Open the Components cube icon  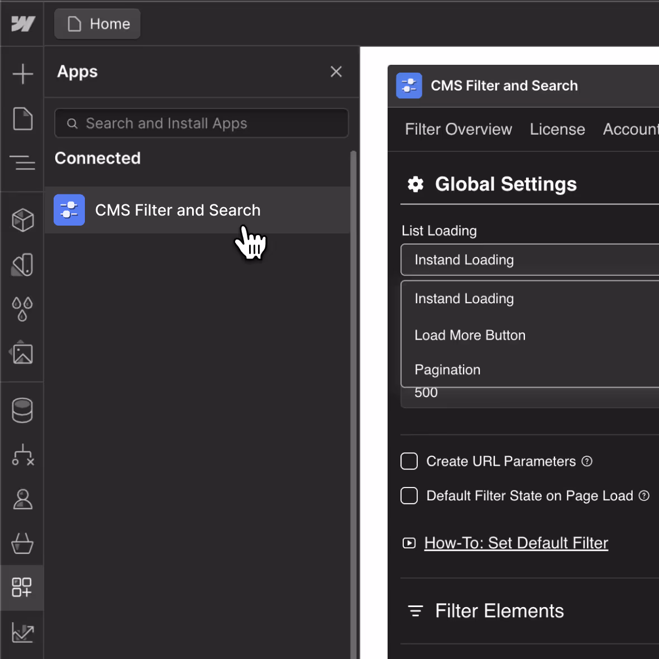point(23,220)
